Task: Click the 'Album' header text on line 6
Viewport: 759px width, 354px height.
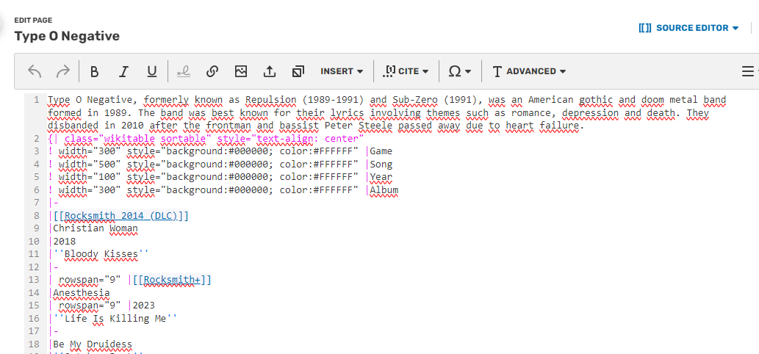Action: tap(384, 189)
